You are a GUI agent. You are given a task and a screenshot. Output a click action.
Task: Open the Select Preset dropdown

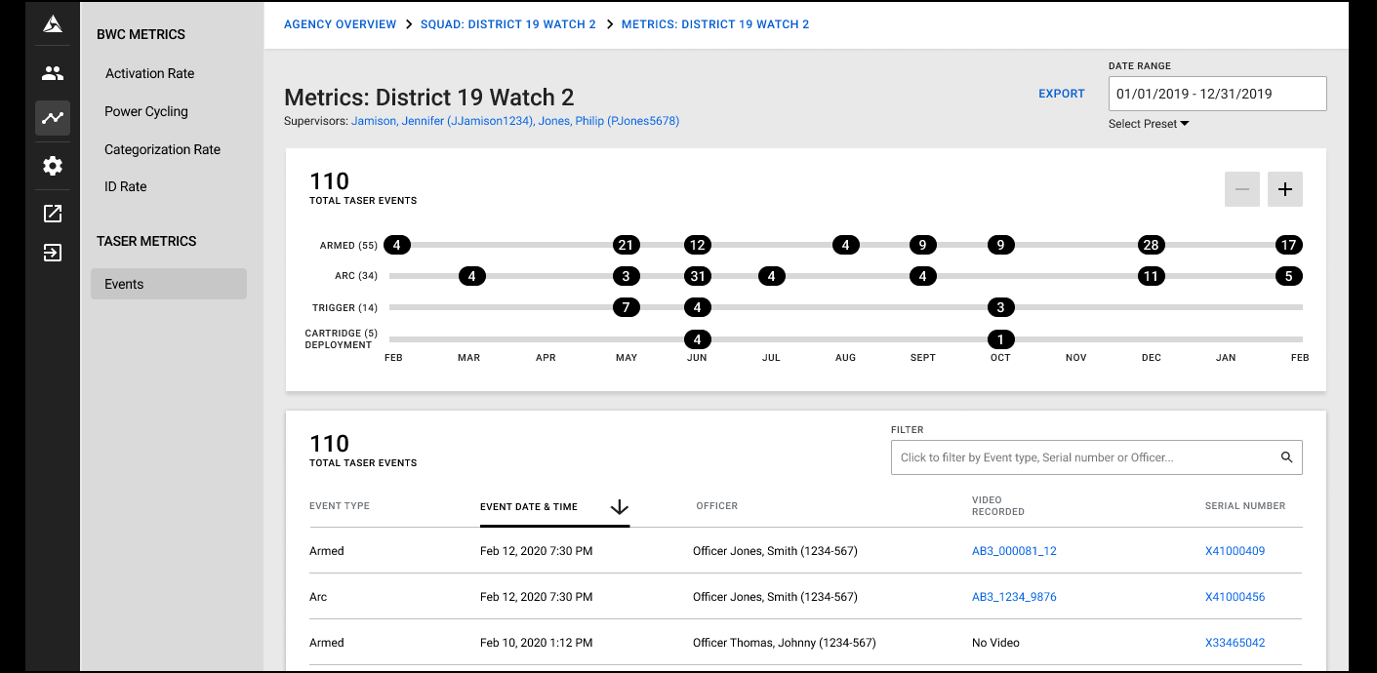[x=1149, y=123]
